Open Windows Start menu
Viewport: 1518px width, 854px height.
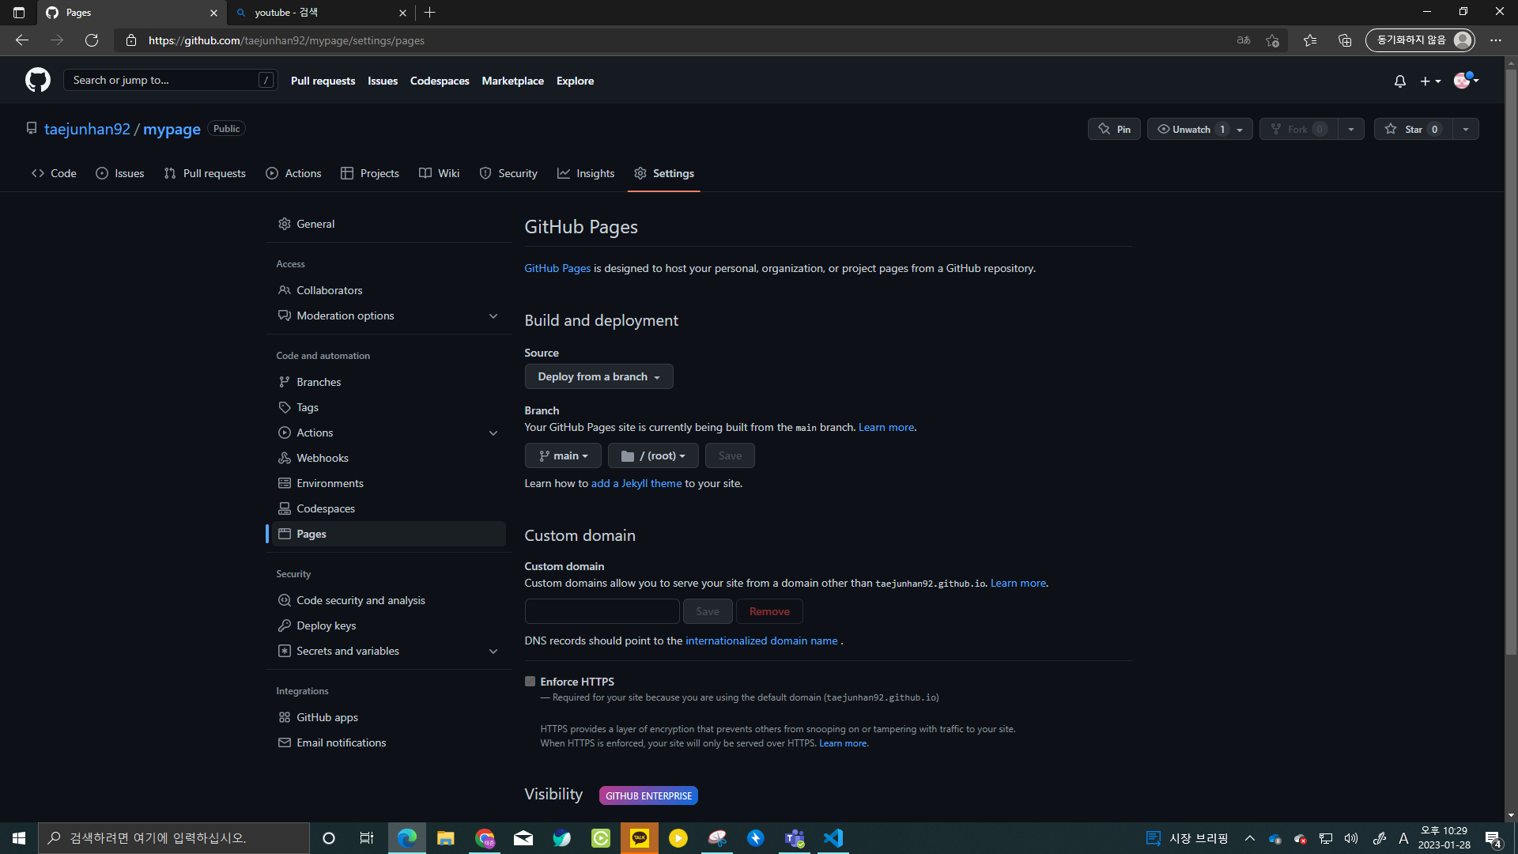pos(19,838)
